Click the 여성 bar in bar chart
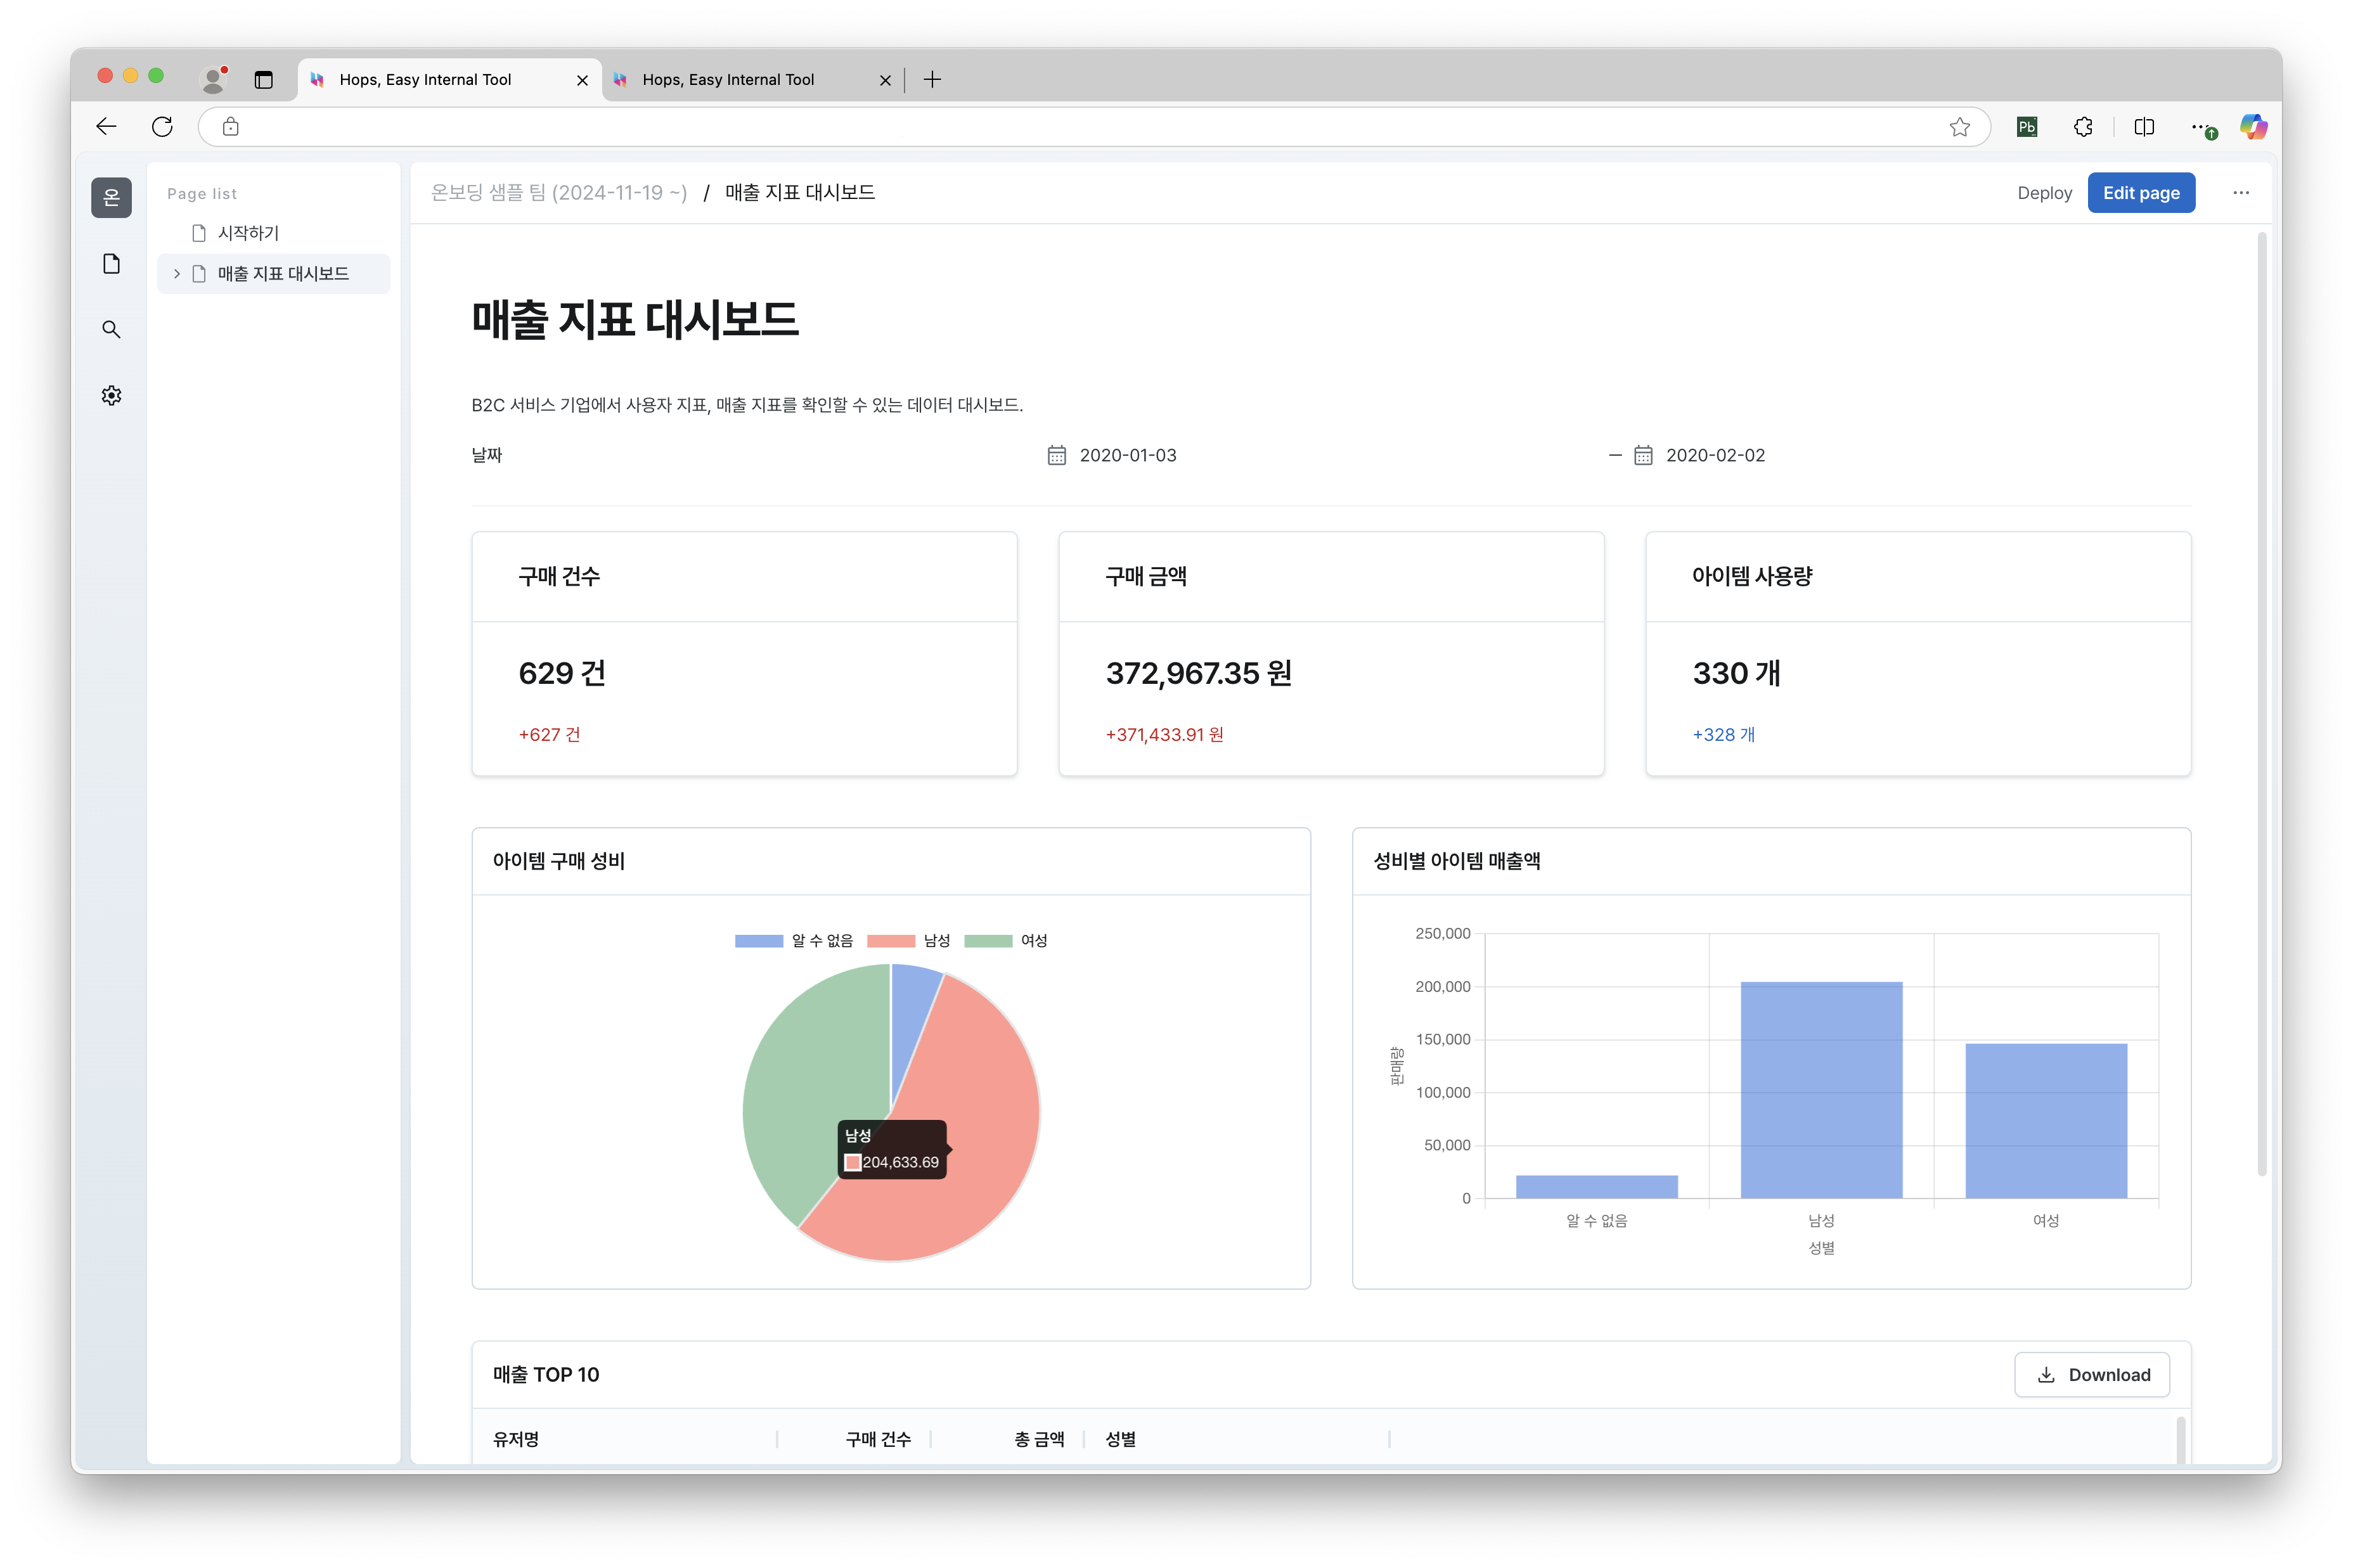 tap(2046, 1121)
